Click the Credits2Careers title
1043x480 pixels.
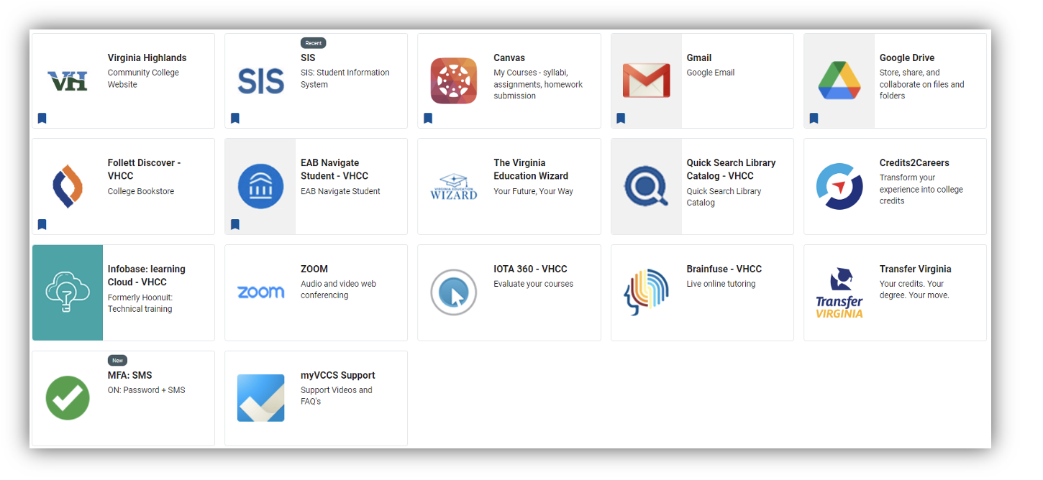[x=914, y=162]
